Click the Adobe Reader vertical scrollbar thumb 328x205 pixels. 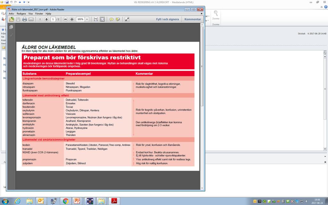click(x=202, y=66)
